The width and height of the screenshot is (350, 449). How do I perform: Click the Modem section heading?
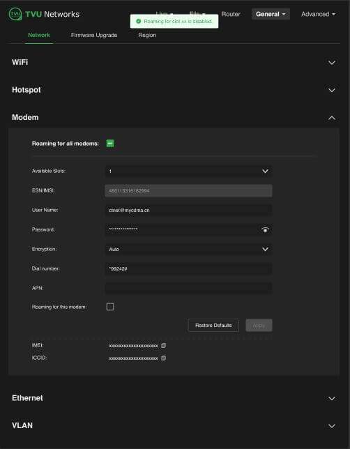pos(25,117)
